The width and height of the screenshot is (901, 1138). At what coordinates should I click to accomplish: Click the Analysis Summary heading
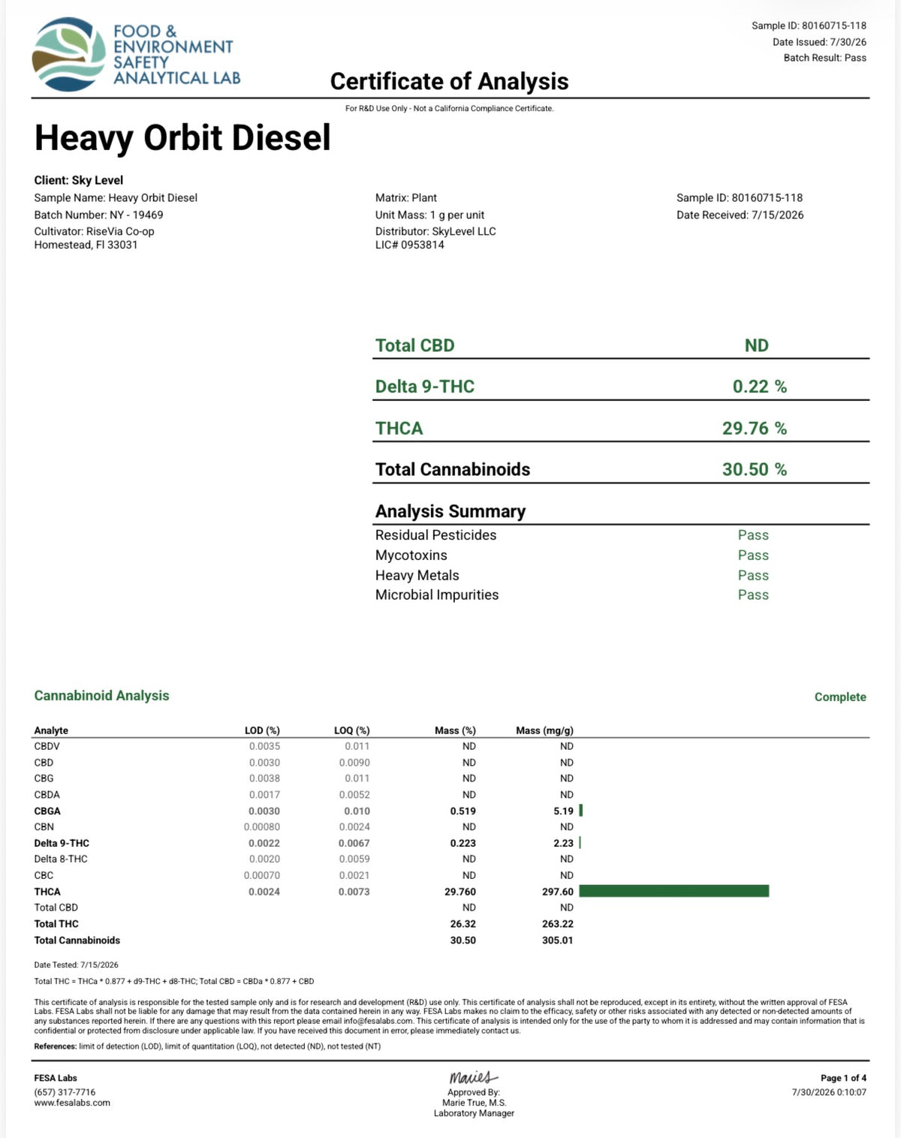pyautogui.click(x=450, y=511)
